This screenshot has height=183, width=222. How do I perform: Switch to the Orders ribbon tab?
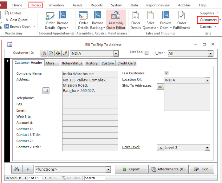coord(36,5)
